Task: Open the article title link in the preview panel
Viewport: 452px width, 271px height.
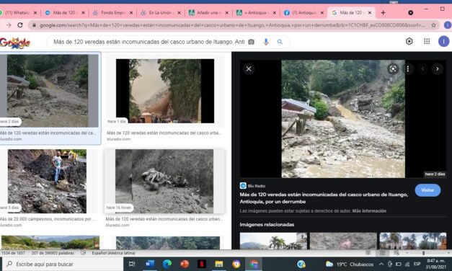Action: [x=324, y=198]
